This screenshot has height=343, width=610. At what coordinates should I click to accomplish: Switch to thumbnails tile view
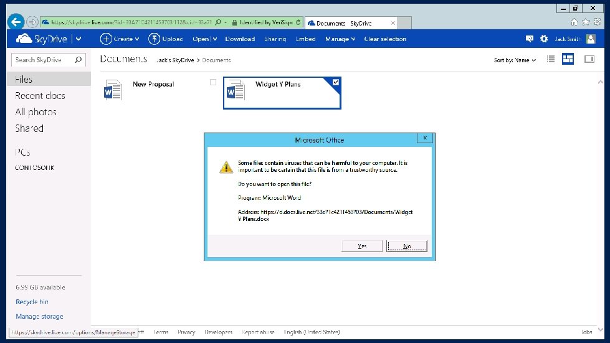tap(568, 59)
